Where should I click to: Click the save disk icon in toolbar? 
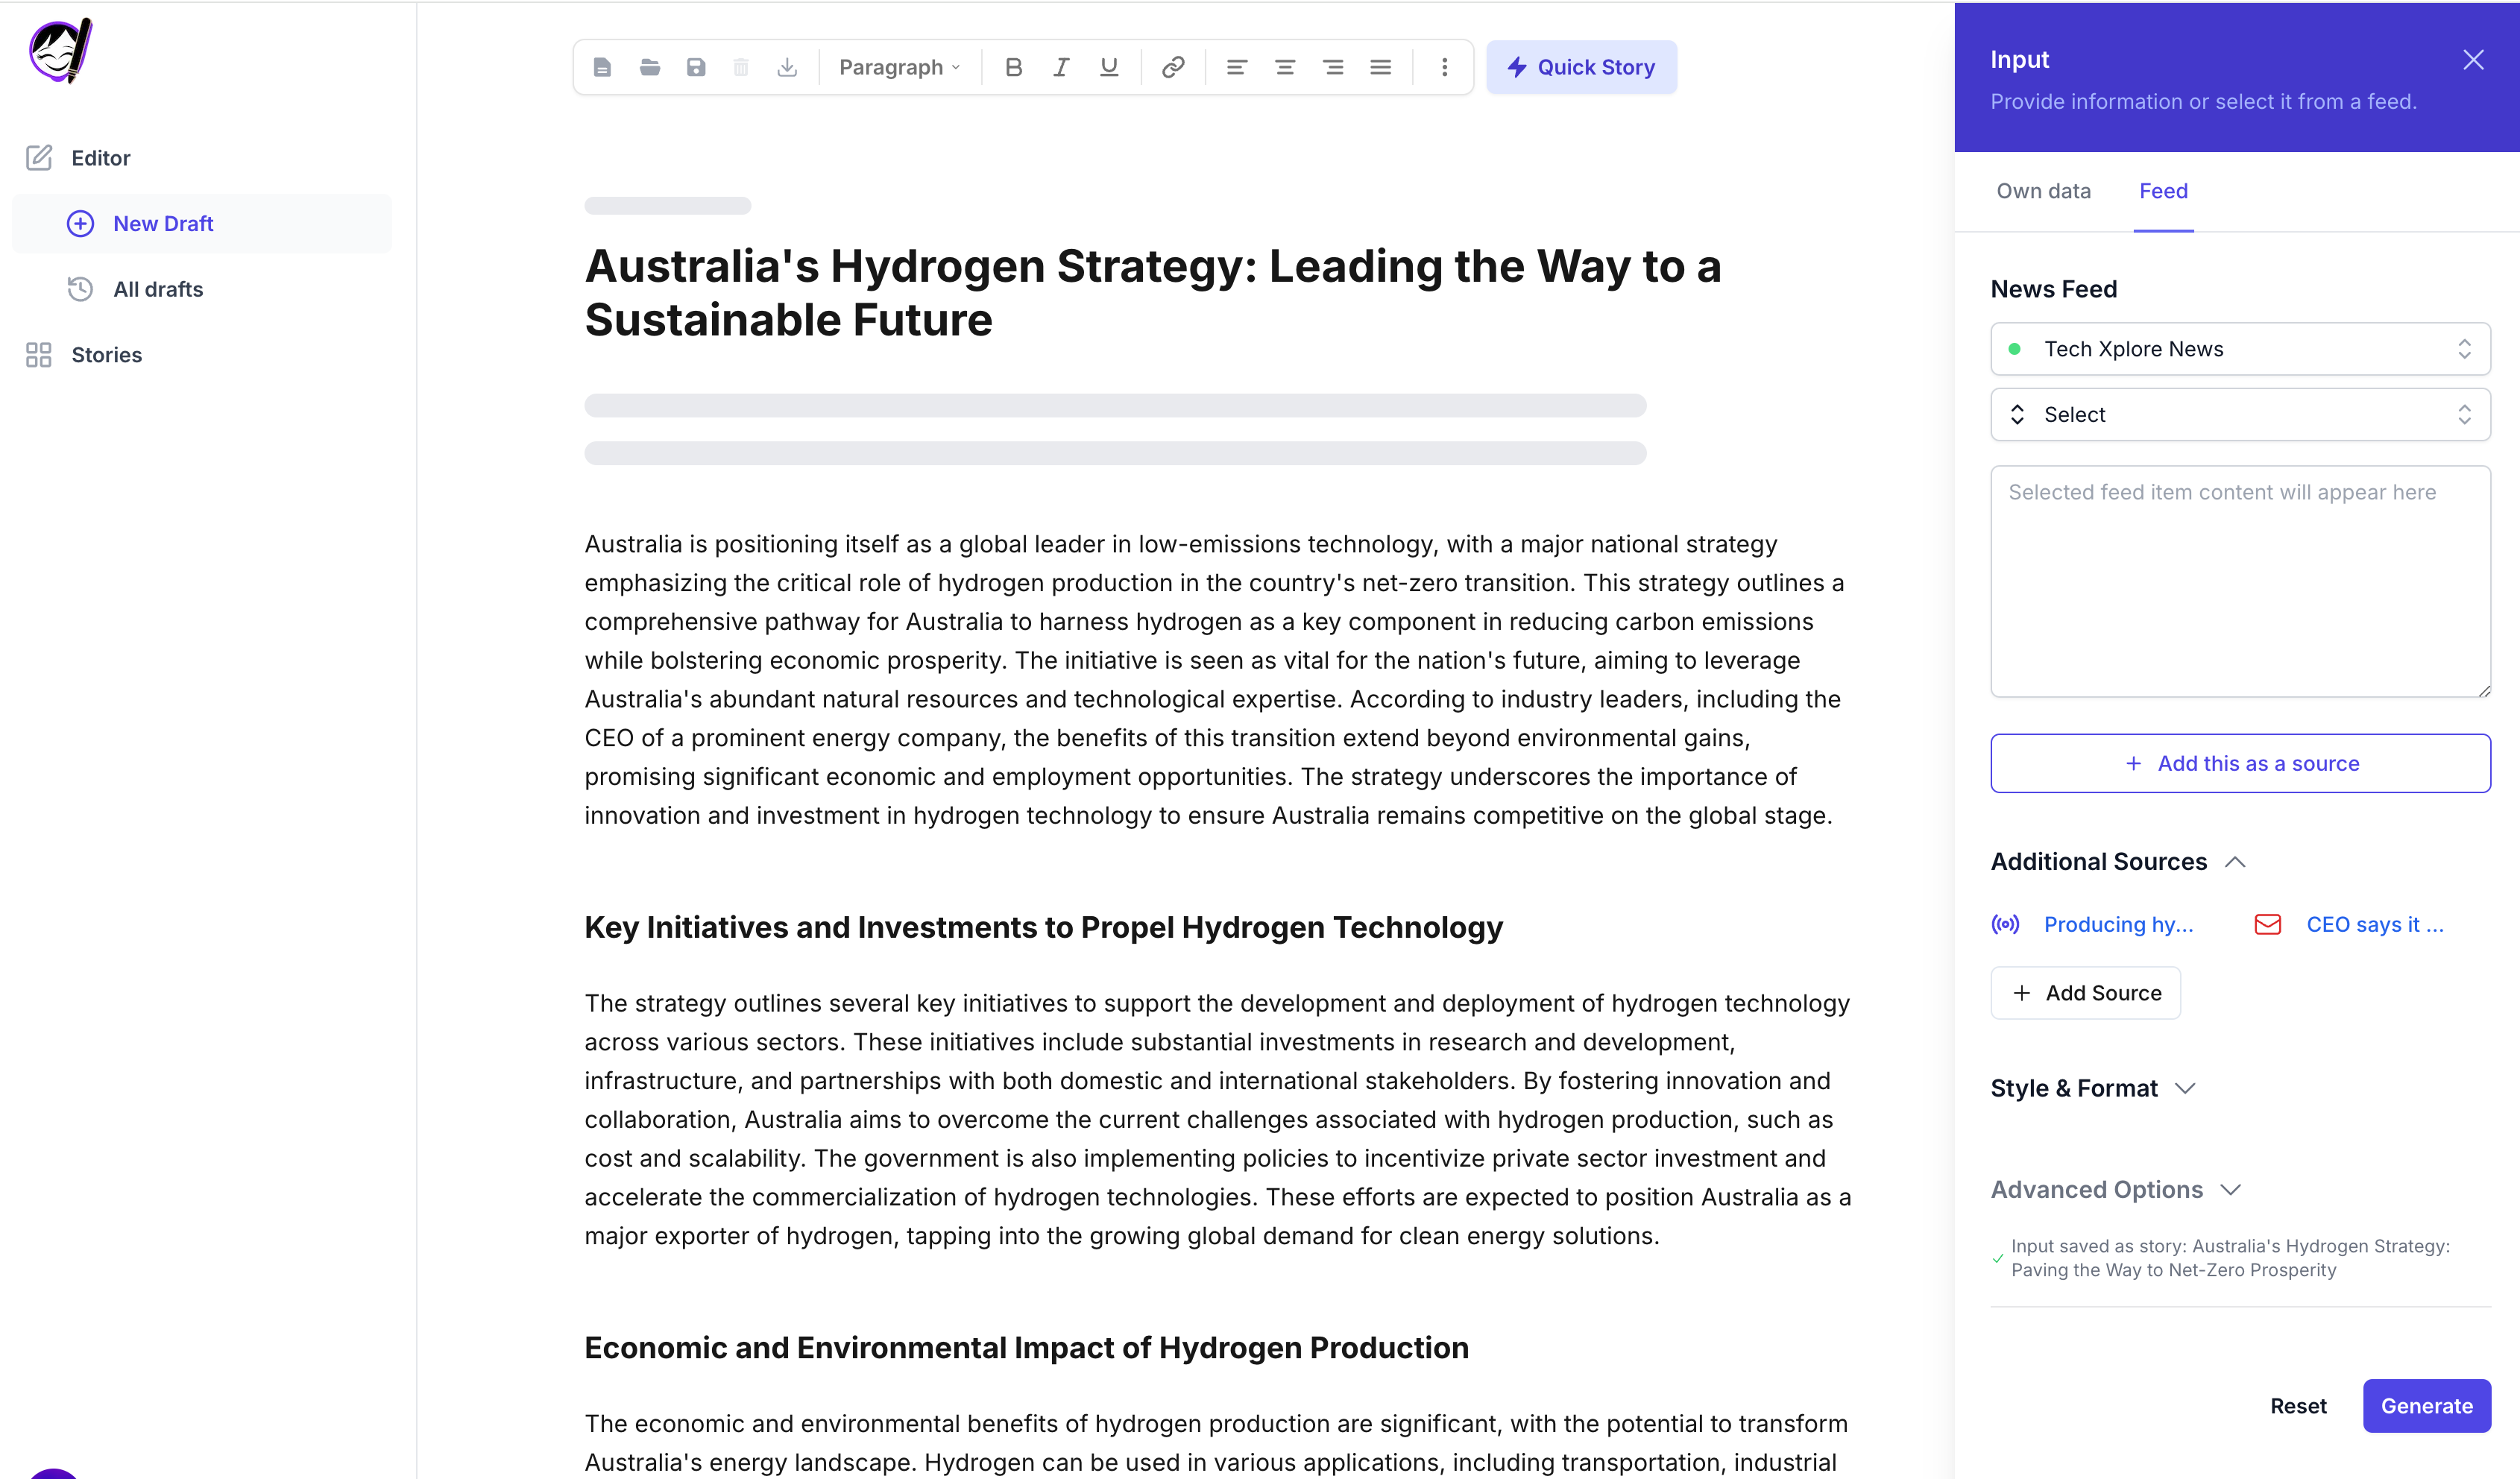tap(696, 67)
